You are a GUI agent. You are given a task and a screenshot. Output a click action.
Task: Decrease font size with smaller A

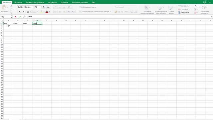pos(48,7)
